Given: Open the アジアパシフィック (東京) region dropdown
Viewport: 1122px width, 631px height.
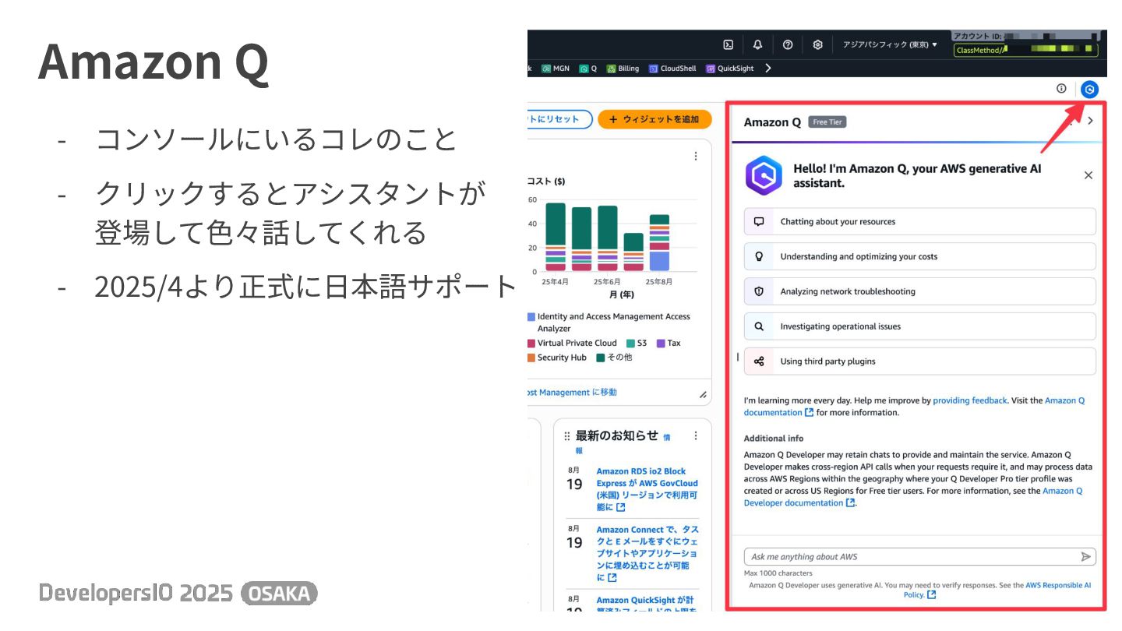Looking at the screenshot, I should coord(890,44).
